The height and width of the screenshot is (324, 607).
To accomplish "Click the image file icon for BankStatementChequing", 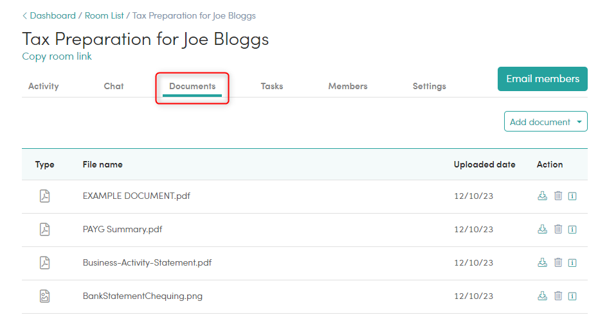I will (x=45, y=296).
